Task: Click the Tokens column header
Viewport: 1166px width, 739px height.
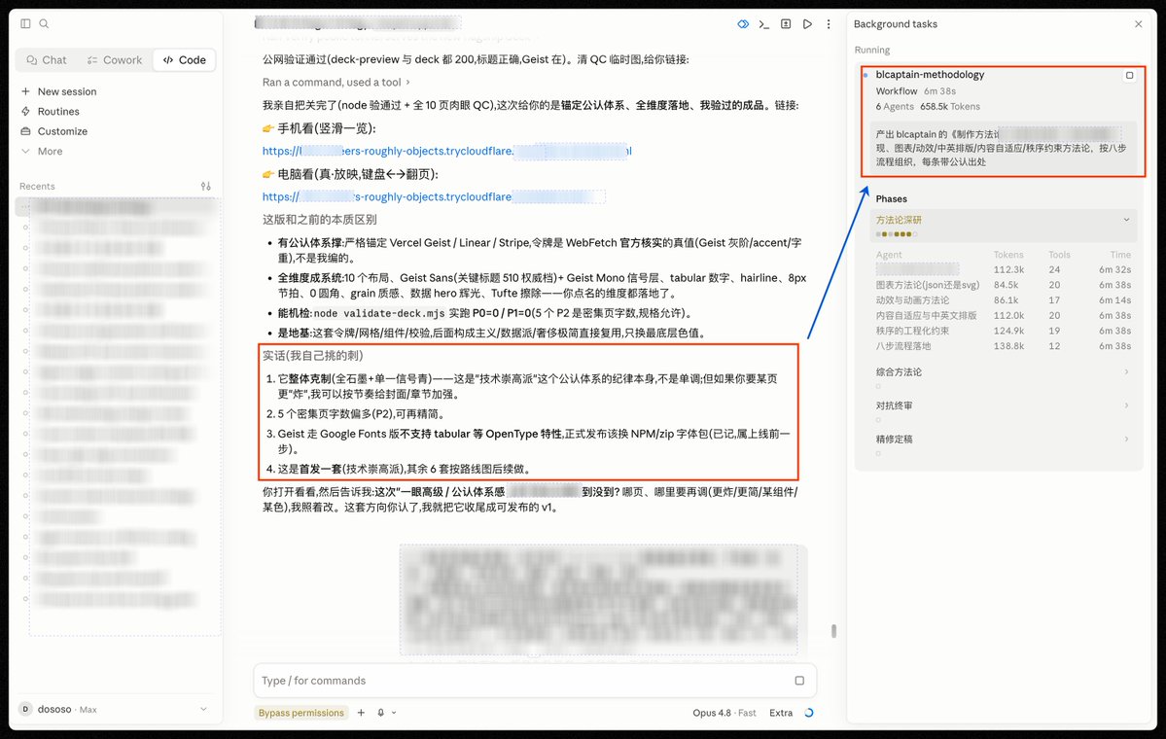Action: tap(1008, 255)
